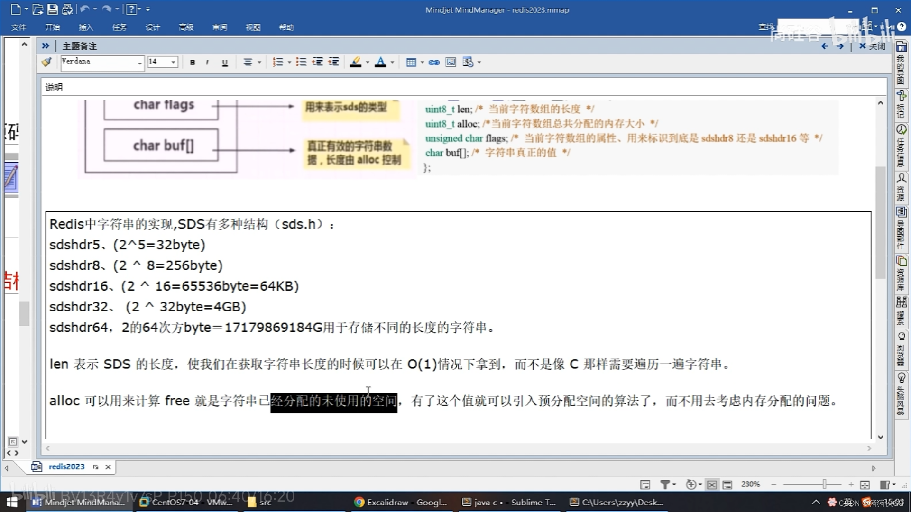Open the Verdana font name dropdown
Viewport: 911px width, 512px height.
click(139, 63)
